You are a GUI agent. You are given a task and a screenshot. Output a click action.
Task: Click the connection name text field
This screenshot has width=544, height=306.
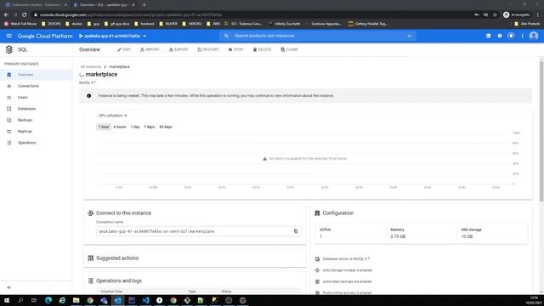[x=198, y=231]
